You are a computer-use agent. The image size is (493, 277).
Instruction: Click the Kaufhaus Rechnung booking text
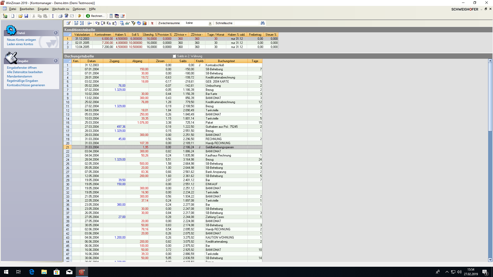pyautogui.click(x=218, y=155)
